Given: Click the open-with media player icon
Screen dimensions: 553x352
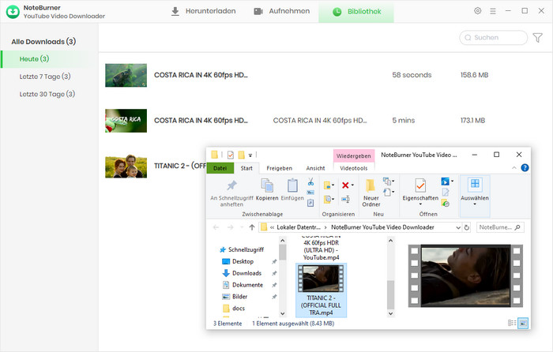Looking at the screenshot, I should [446, 182].
